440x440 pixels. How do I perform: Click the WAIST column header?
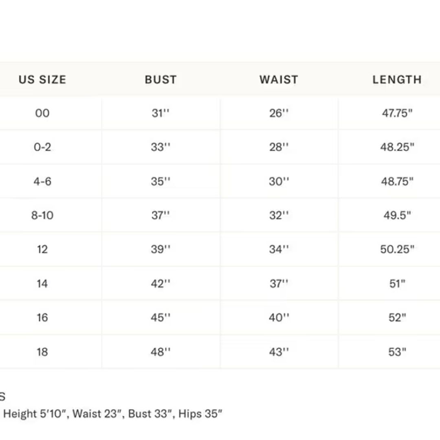(279, 79)
